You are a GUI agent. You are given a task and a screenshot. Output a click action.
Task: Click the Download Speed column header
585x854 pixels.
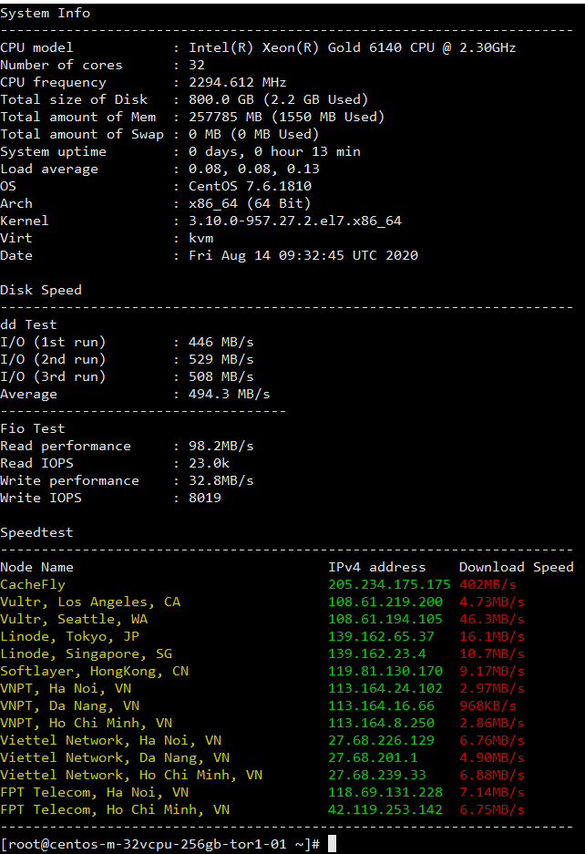pyautogui.click(x=516, y=567)
